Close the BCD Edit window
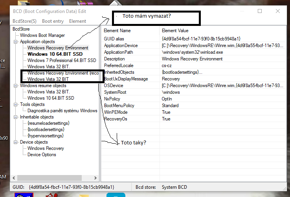Image resolution: width=290 pixels, height=197 pixels. tap(277, 11)
